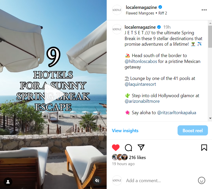View who liked via 216 likes
The height and width of the screenshot is (189, 212).
click(137, 158)
